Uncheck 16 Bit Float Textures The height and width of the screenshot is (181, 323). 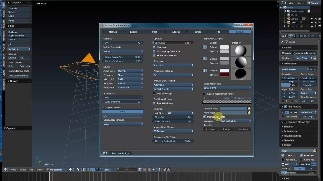pyautogui.click(x=154, y=55)
